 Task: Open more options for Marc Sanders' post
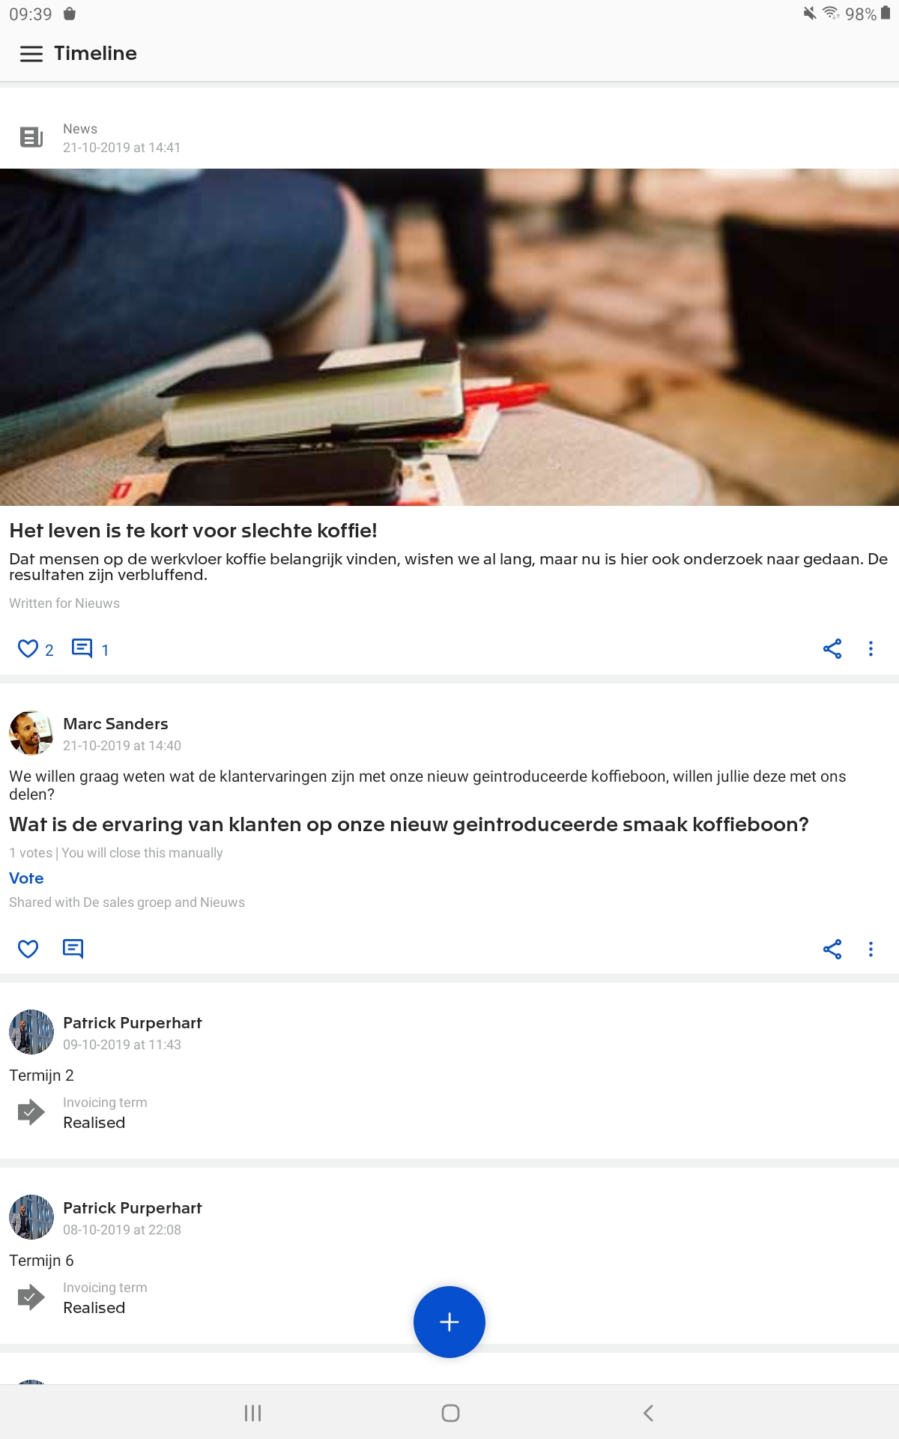[871, 950]
